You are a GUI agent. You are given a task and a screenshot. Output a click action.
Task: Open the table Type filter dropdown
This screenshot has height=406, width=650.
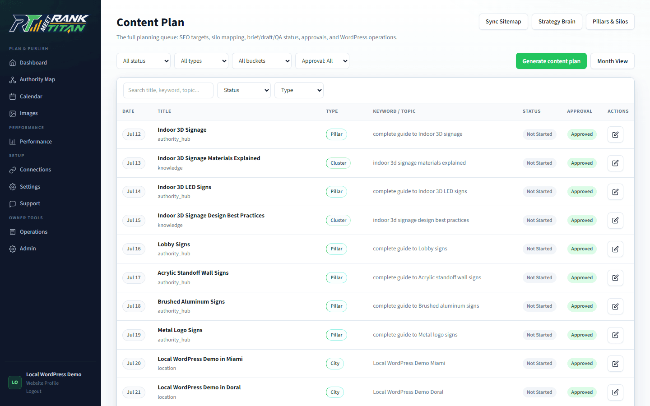click(x=299, y=90)
